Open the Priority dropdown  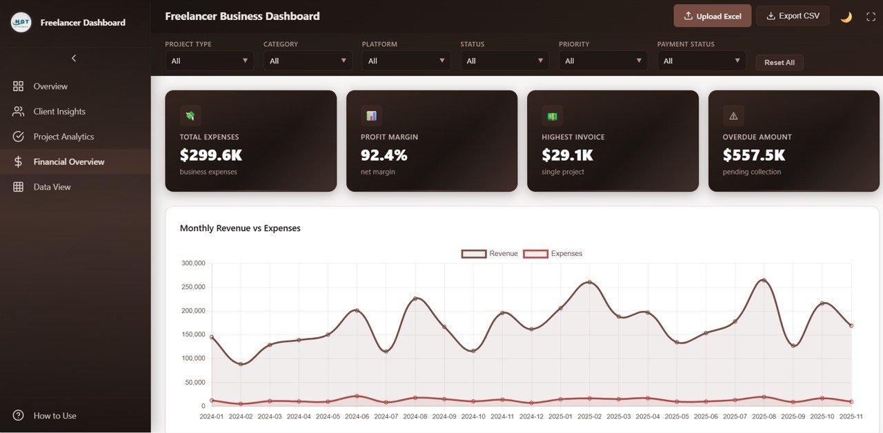603,60
